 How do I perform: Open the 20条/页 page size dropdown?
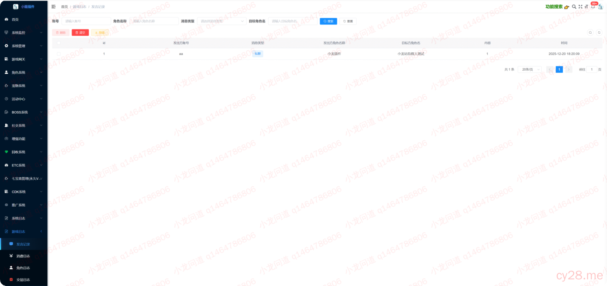click(530, 69)
